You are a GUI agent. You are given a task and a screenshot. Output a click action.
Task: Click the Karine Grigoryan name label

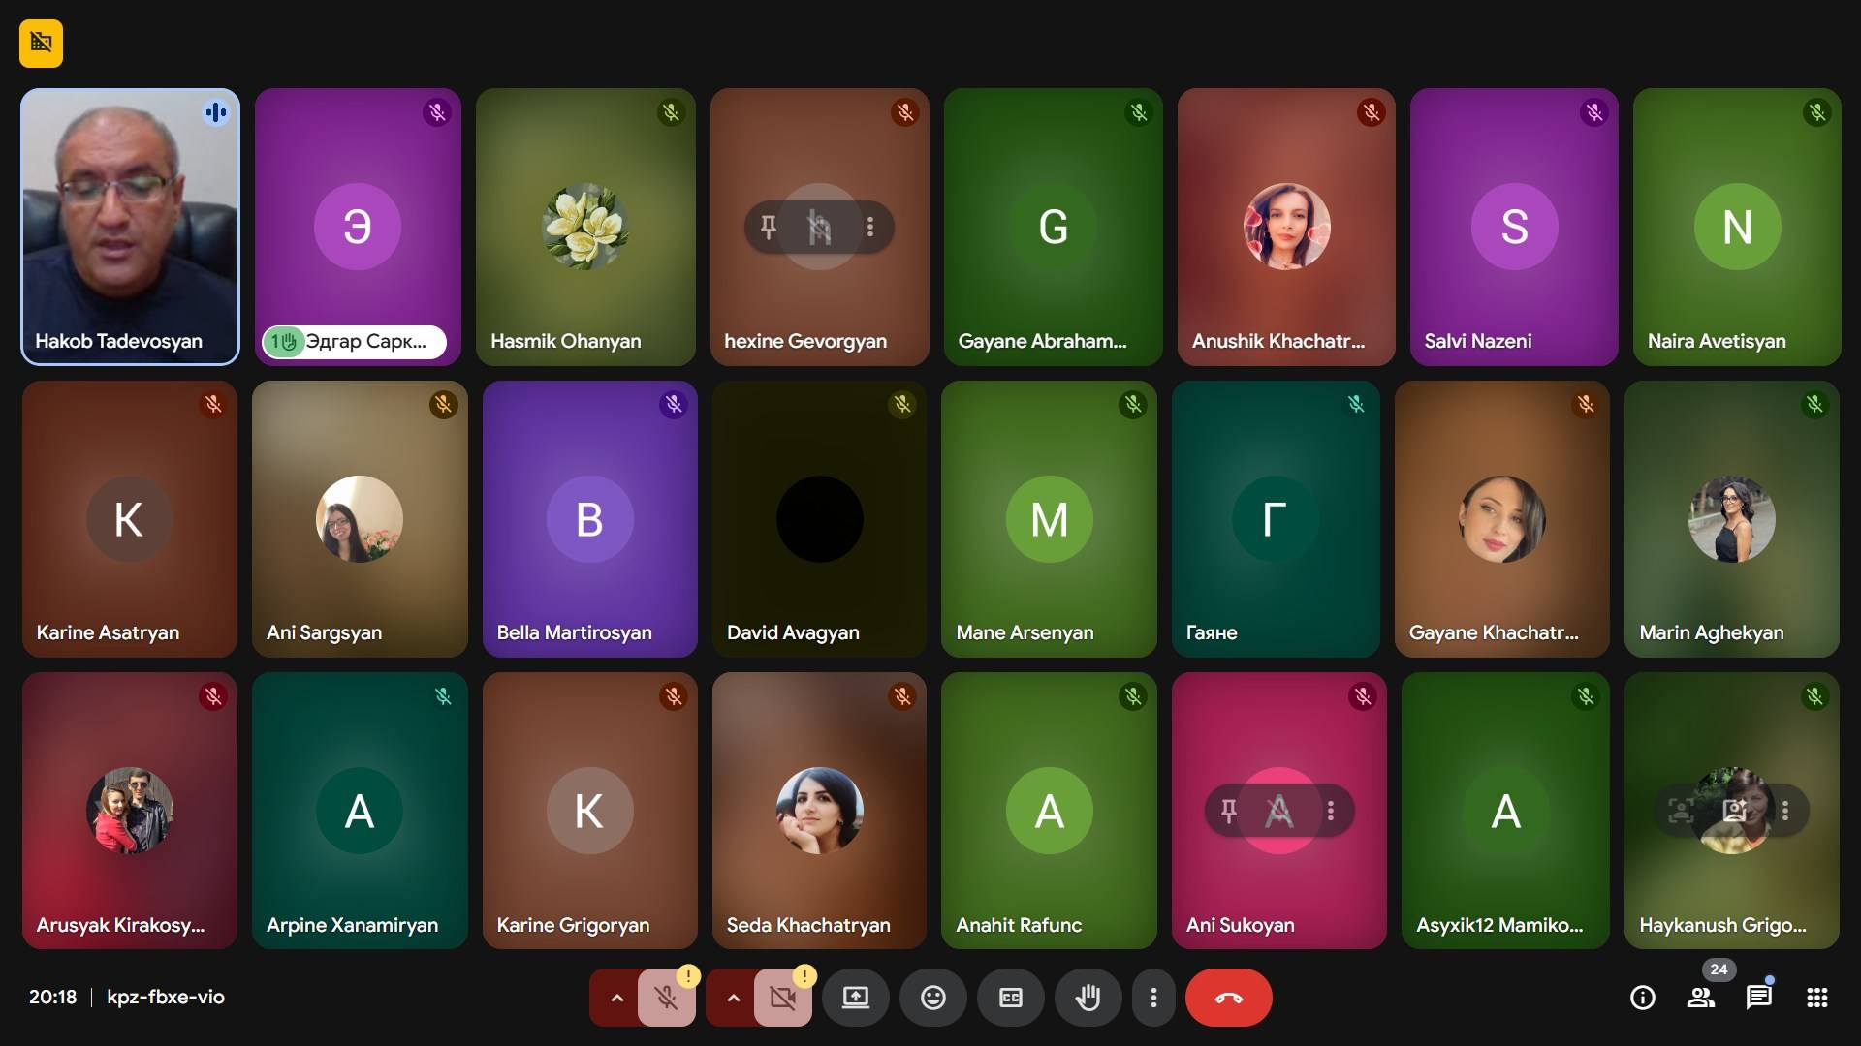tap(573, 925)
